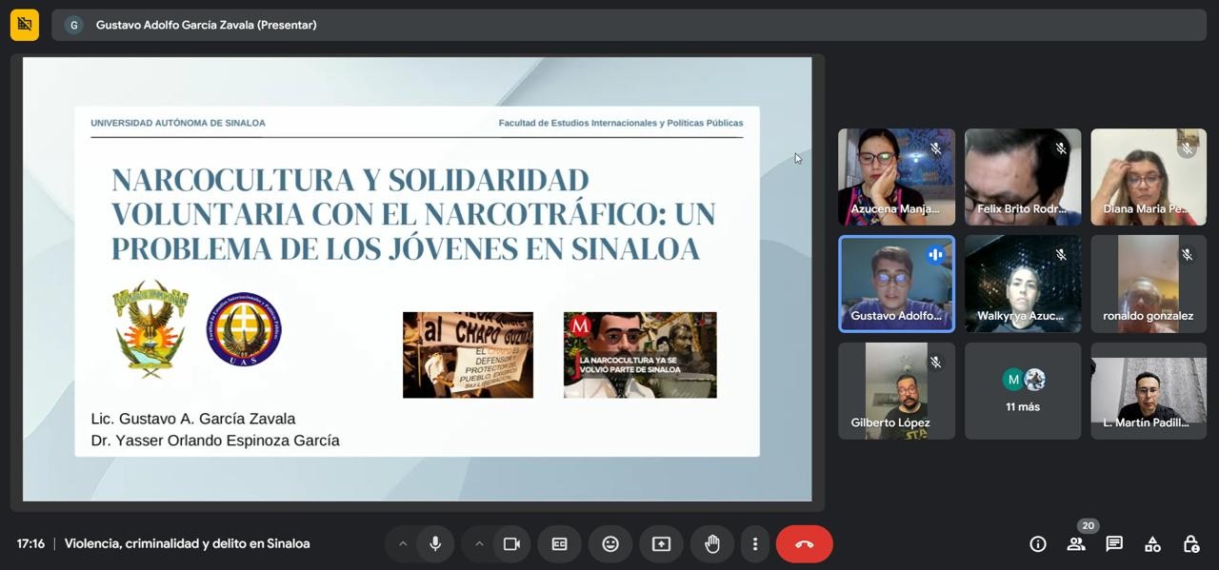
Task: Select Gilberto López participant tile
Action: pos(896,391)
